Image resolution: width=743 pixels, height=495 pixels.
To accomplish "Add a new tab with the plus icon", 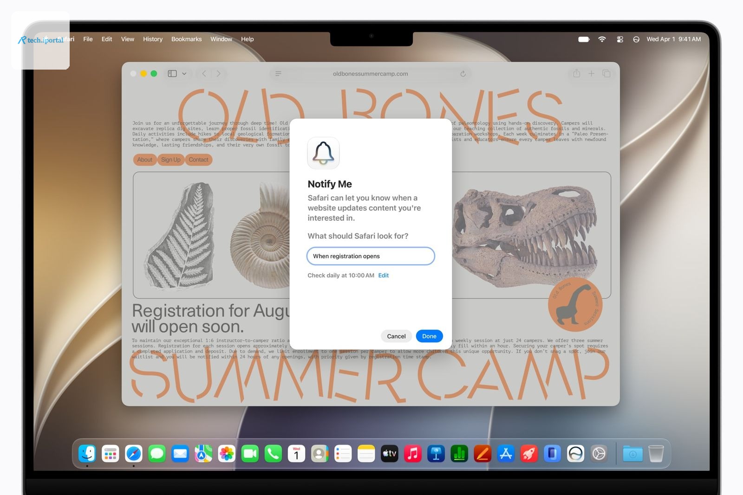I will pyautogui.click(x=591, y=73).
